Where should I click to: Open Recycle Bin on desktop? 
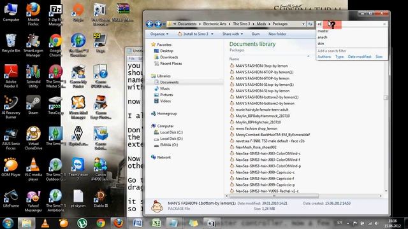(11, 43)
